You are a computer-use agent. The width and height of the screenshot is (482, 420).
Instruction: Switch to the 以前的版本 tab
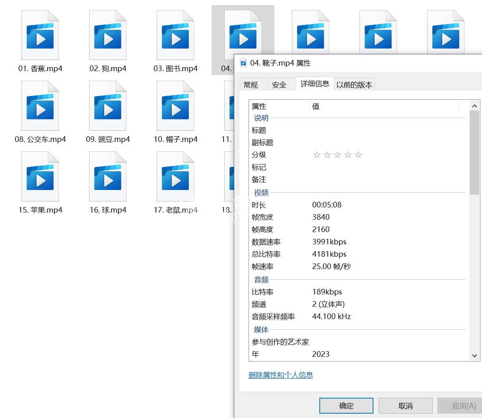pos(354,85)
